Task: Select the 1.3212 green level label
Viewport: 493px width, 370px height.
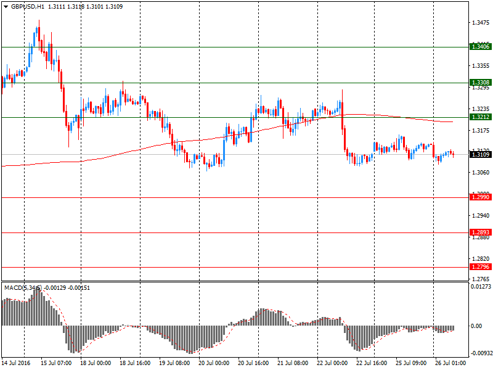Action: 481,117
